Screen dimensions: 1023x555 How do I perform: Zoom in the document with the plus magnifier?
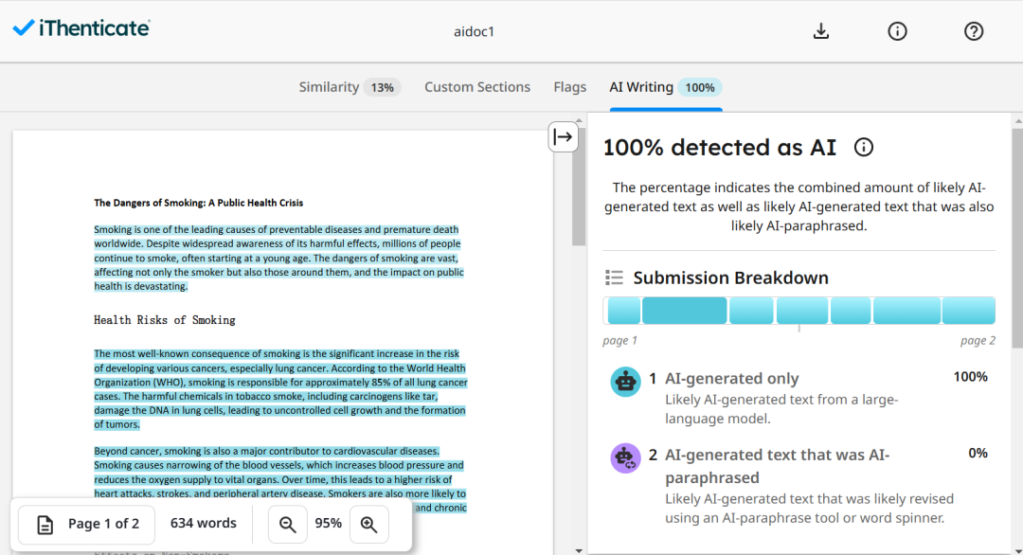click(x=369, y=524)
